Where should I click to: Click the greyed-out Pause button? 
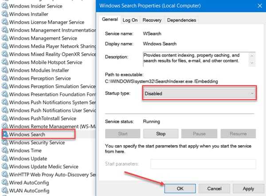tap(199, 134)
